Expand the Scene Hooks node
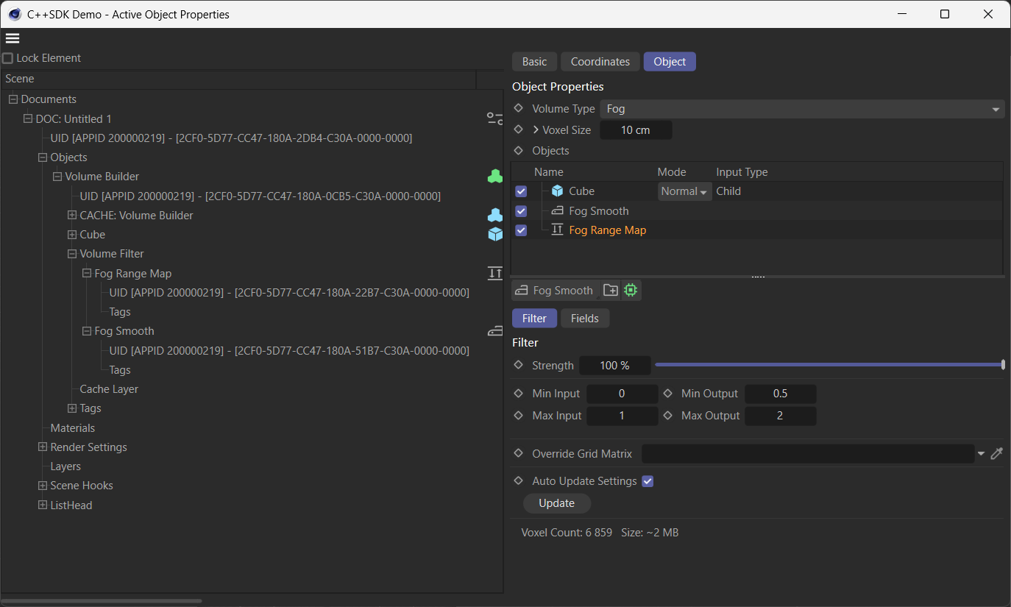1011x607 pixels. point(42,486)
